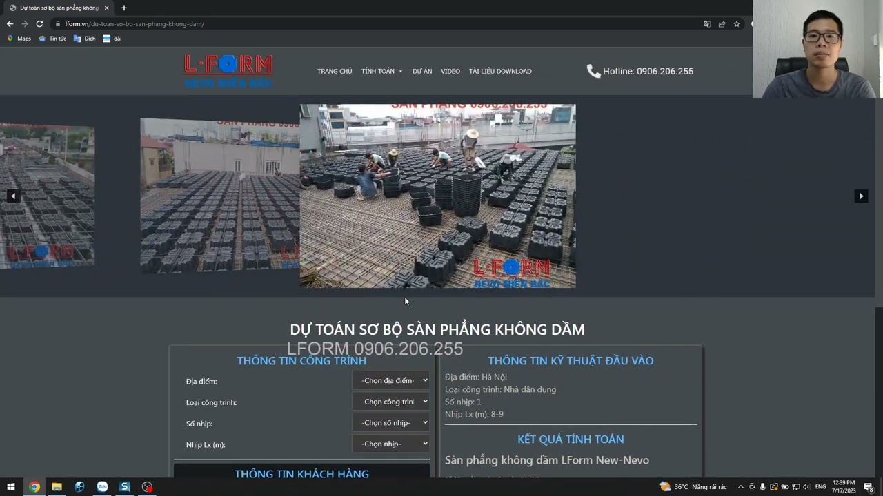Click 'THÔNG TIN KHÁCH HÀNG' heading
The image size is (883, 496).
coord(301,474)
